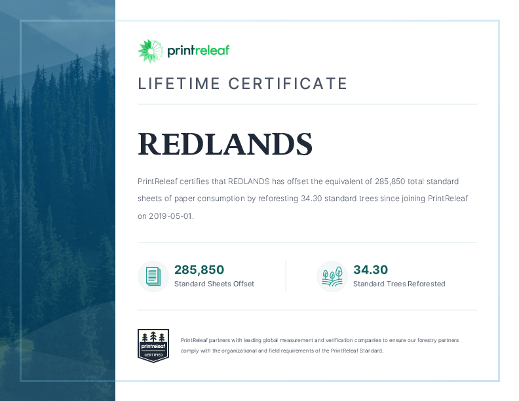Click the stacked paper sheets icon
The height and width of the screenshot is (401, 519).
point(153,276)
